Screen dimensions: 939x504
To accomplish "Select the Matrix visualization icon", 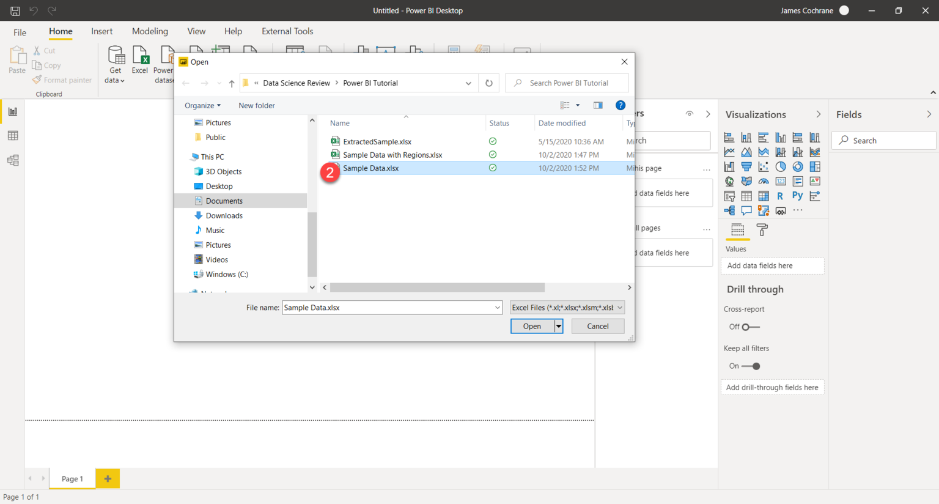I will coord(764,195).
